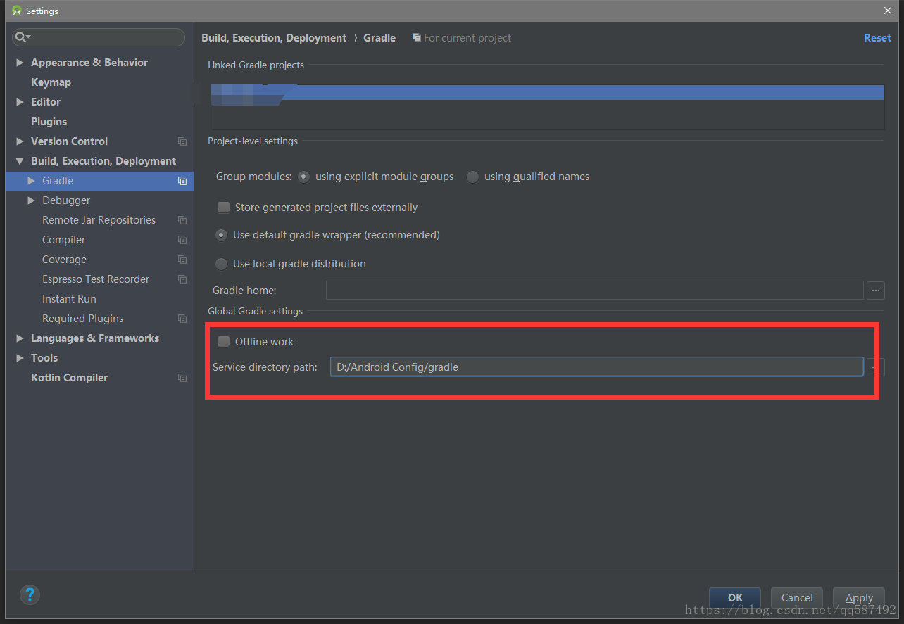Open Remote Jar Repositories settings
The image size is (904, 624).
pyautogui.click(x=99, y=220)
